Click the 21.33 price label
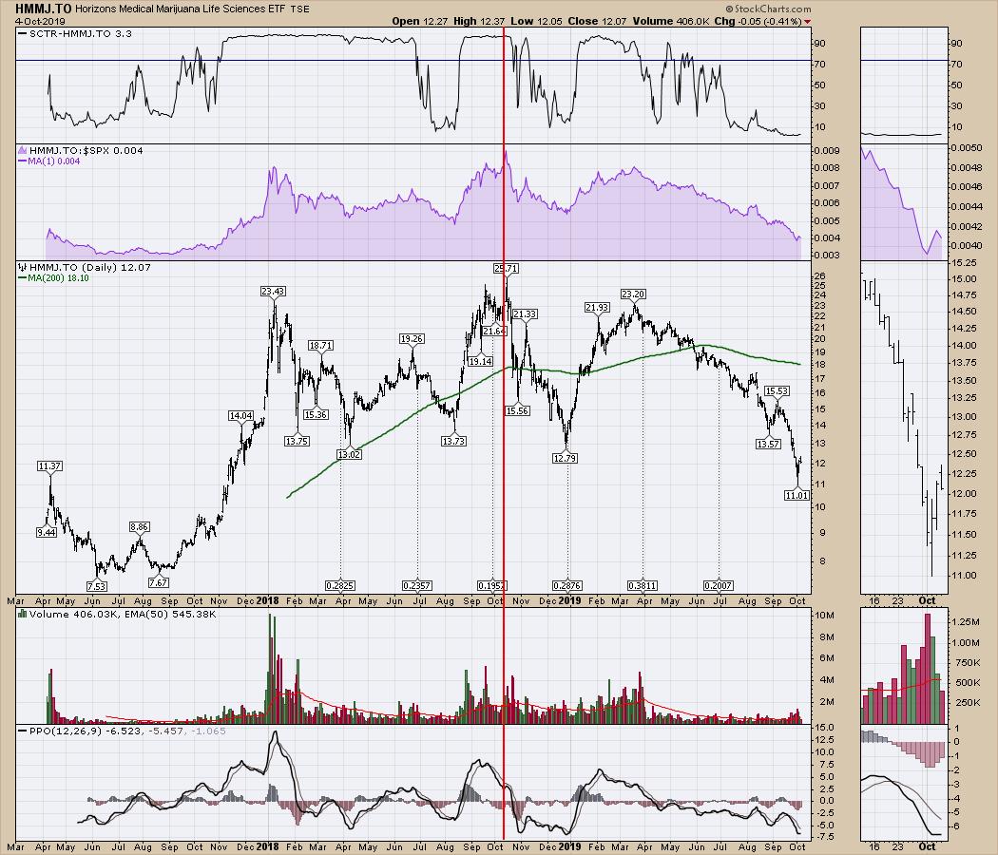This screenshot has width=998, height=855. point(525,314)
